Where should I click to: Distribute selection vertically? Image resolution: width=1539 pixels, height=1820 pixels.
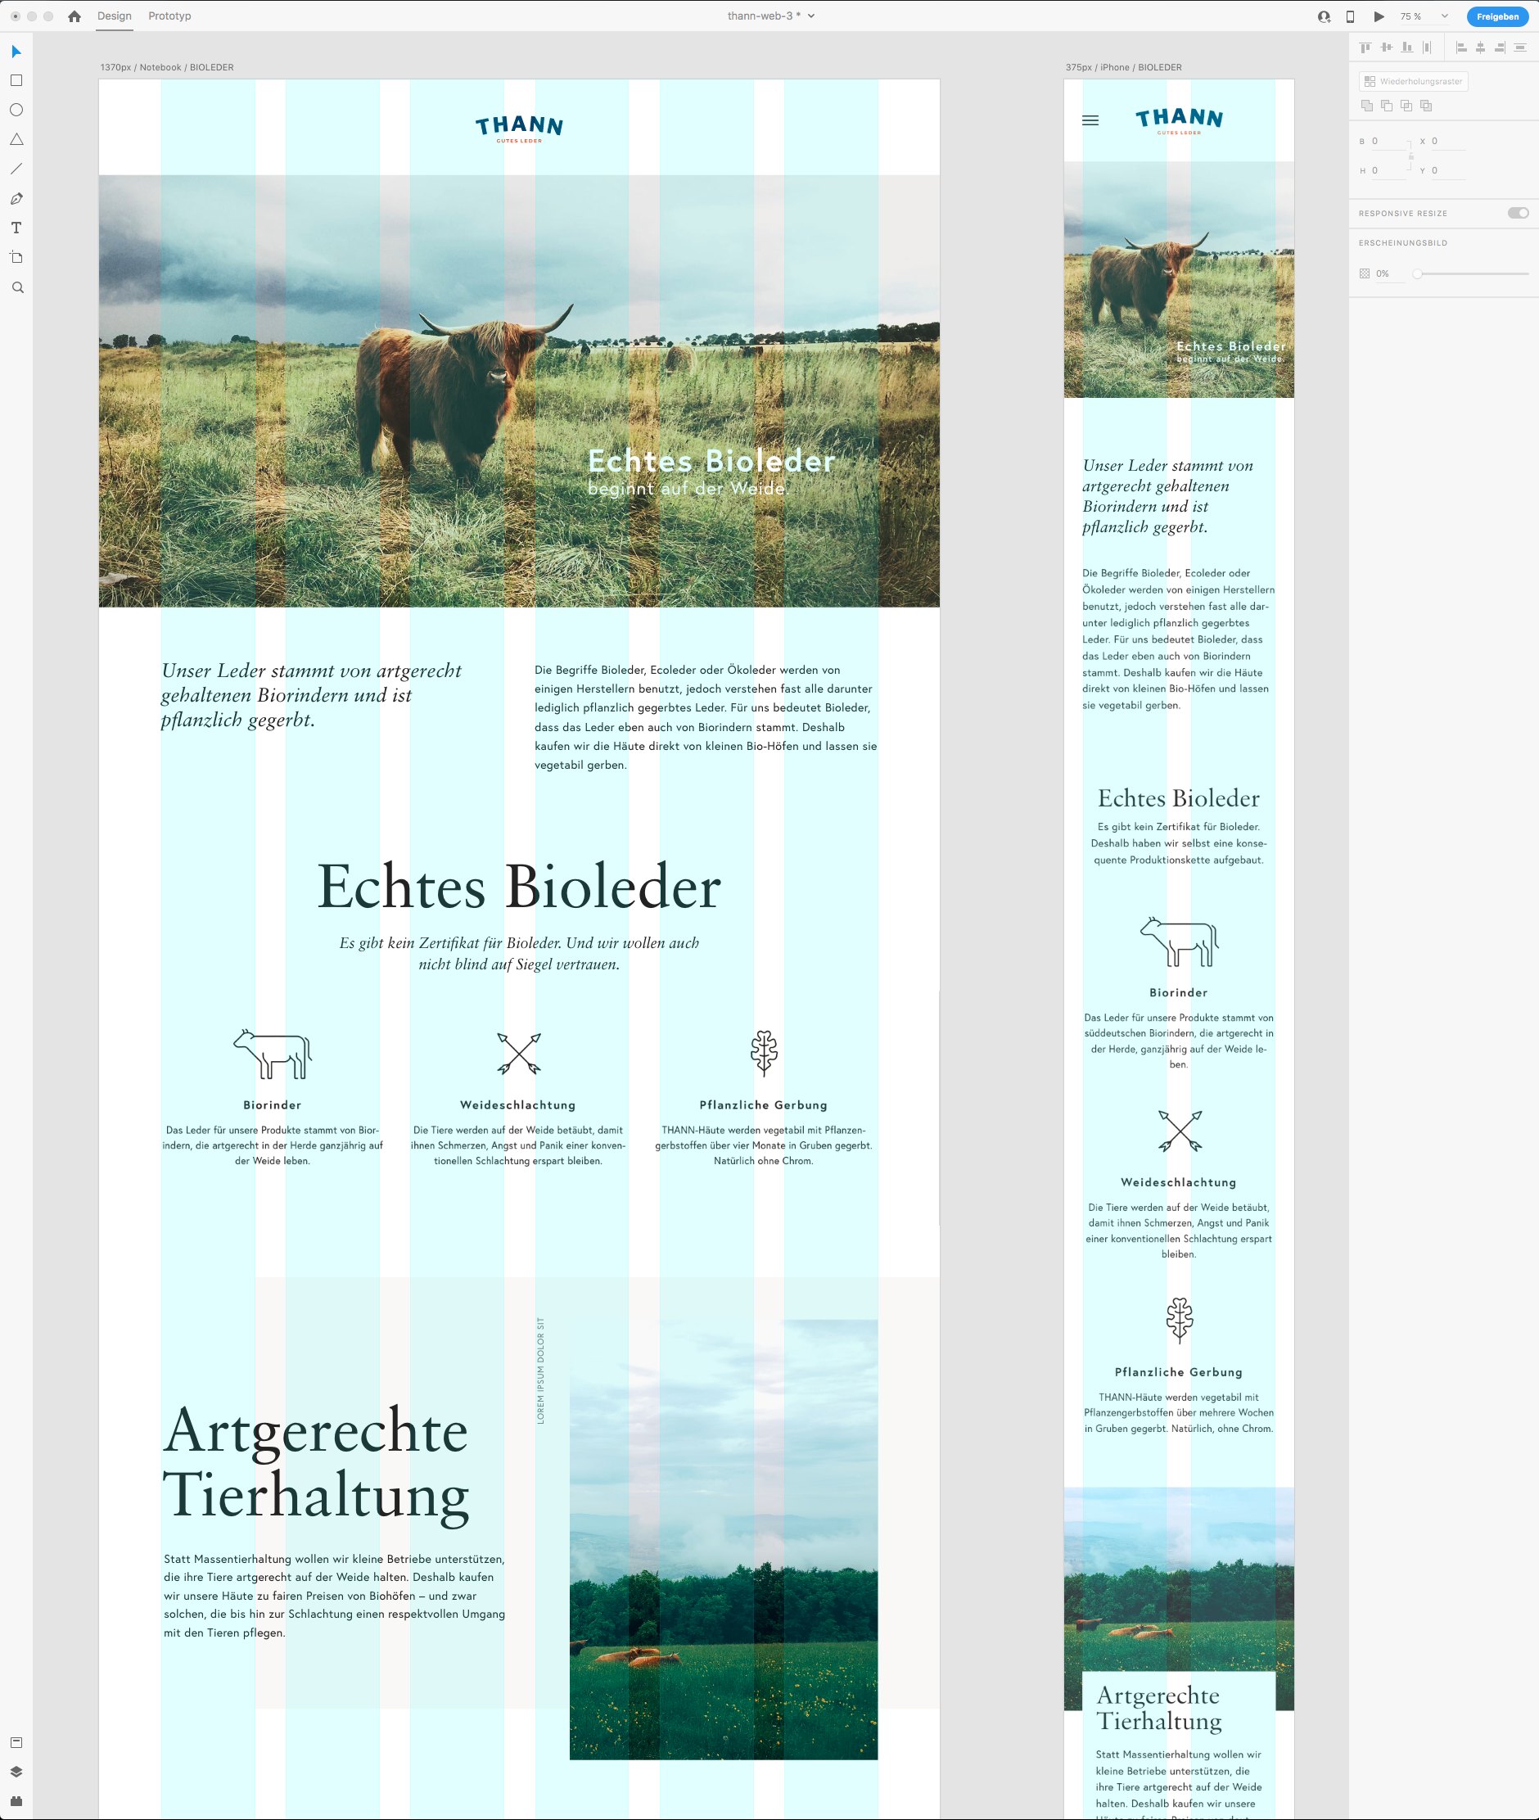(1520, 47)
